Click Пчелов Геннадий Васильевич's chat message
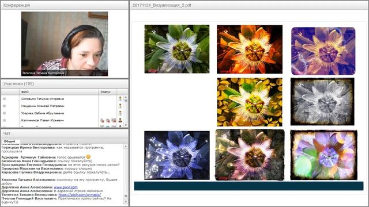Image resolution: width=369 pixels, height=207 pixels. pyautogui.click(x=57, y=200)
